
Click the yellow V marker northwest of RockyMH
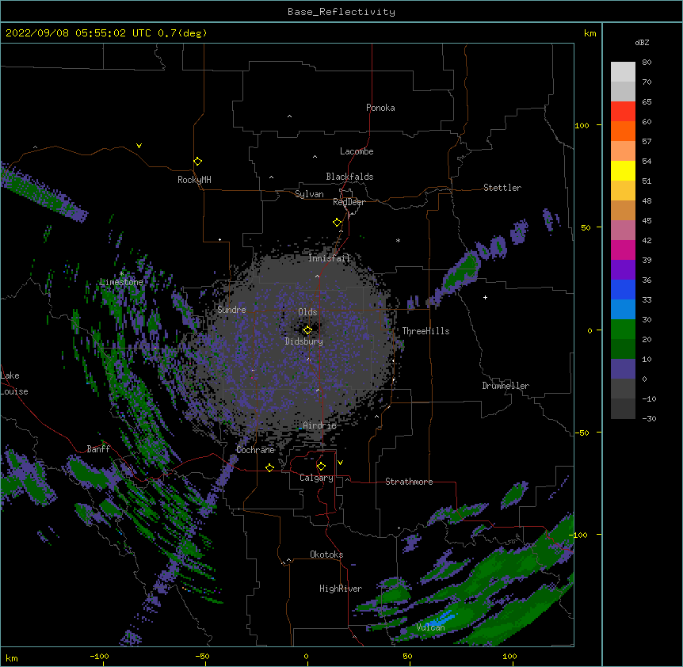click(139, 146)
